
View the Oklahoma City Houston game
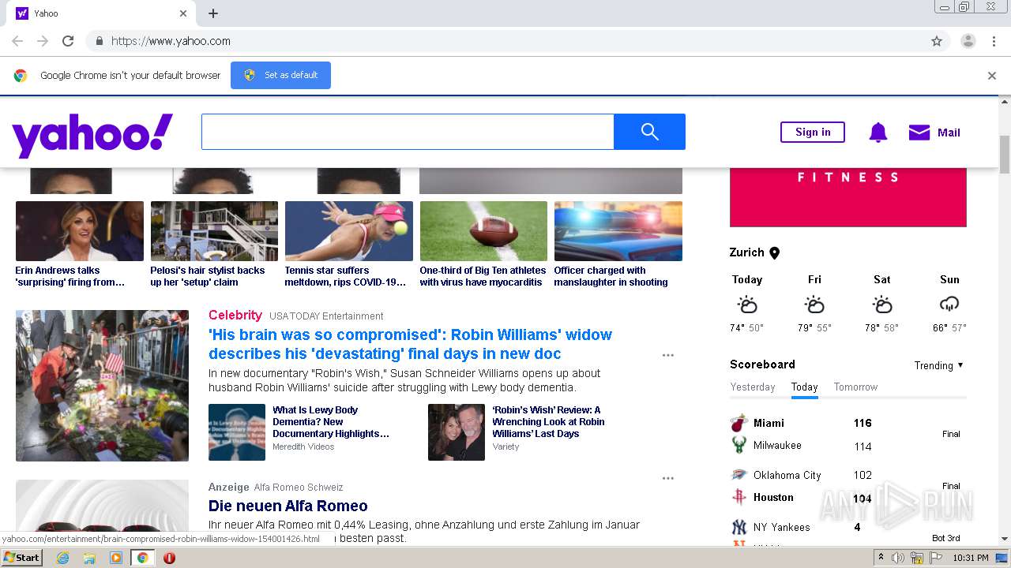(x=848, y=486)
